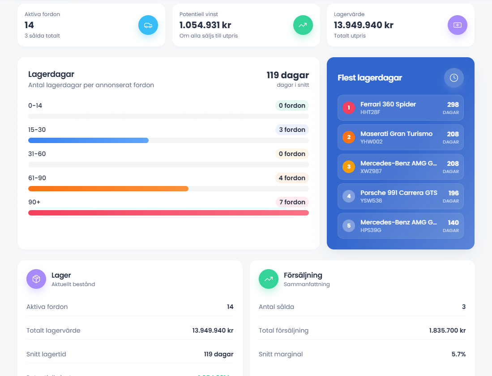
Task: Click the '0 fordon' badge for 31-60
Action: click(x=292, y=154)
